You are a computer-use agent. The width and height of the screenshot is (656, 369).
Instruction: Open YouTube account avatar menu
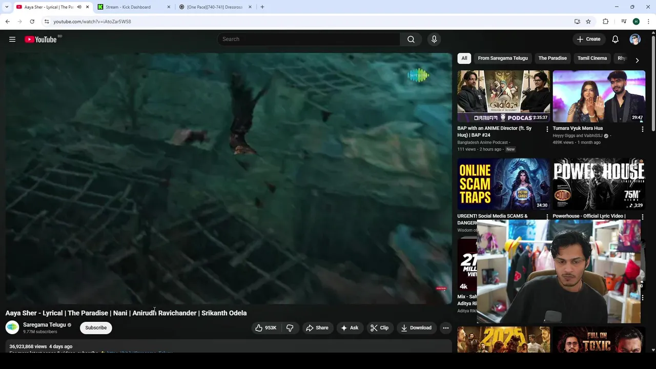pyautogui.click(x=635, y=39)
